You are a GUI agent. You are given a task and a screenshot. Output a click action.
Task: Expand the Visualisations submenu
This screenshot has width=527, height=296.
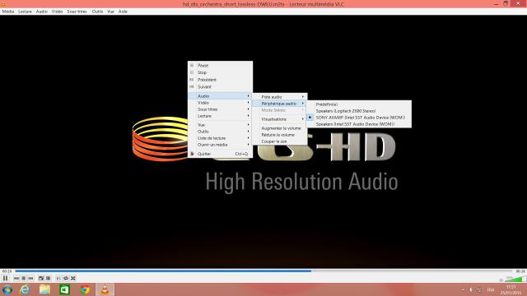point(280,119)
